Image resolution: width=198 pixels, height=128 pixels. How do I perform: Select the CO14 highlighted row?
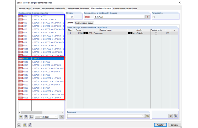[41, 59]
